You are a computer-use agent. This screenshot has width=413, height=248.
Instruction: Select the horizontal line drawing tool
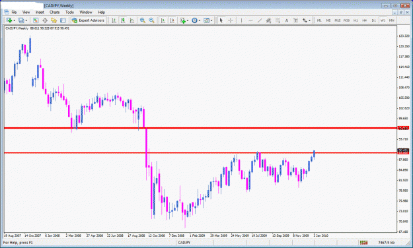click(x=250, y=20)
